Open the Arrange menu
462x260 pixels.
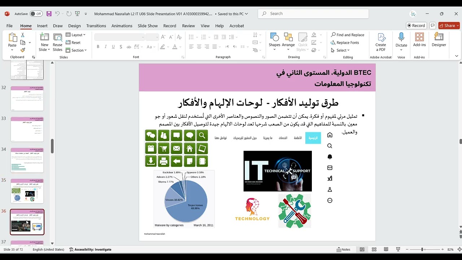coord(288,42)
